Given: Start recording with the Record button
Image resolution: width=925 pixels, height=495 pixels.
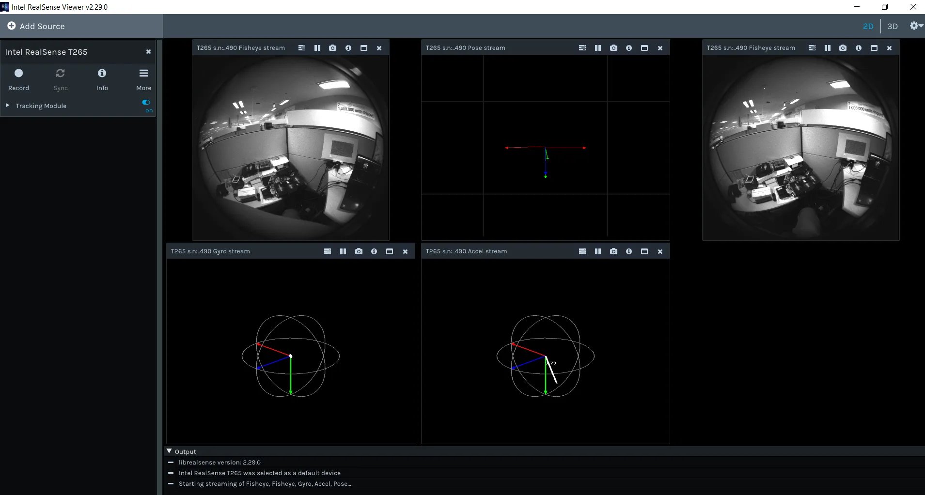Looking at the screenshot, I should tap(18, 79).
